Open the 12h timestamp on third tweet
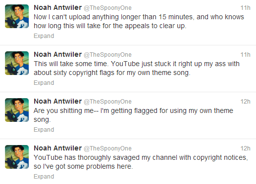The image size is (256, 184). (245, 102)
